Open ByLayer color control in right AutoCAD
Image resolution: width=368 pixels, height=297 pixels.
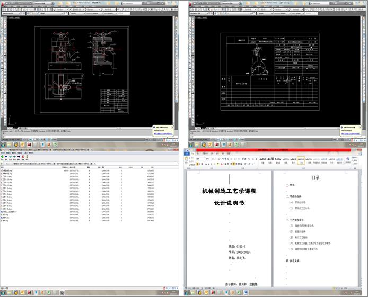pos(265,13)
